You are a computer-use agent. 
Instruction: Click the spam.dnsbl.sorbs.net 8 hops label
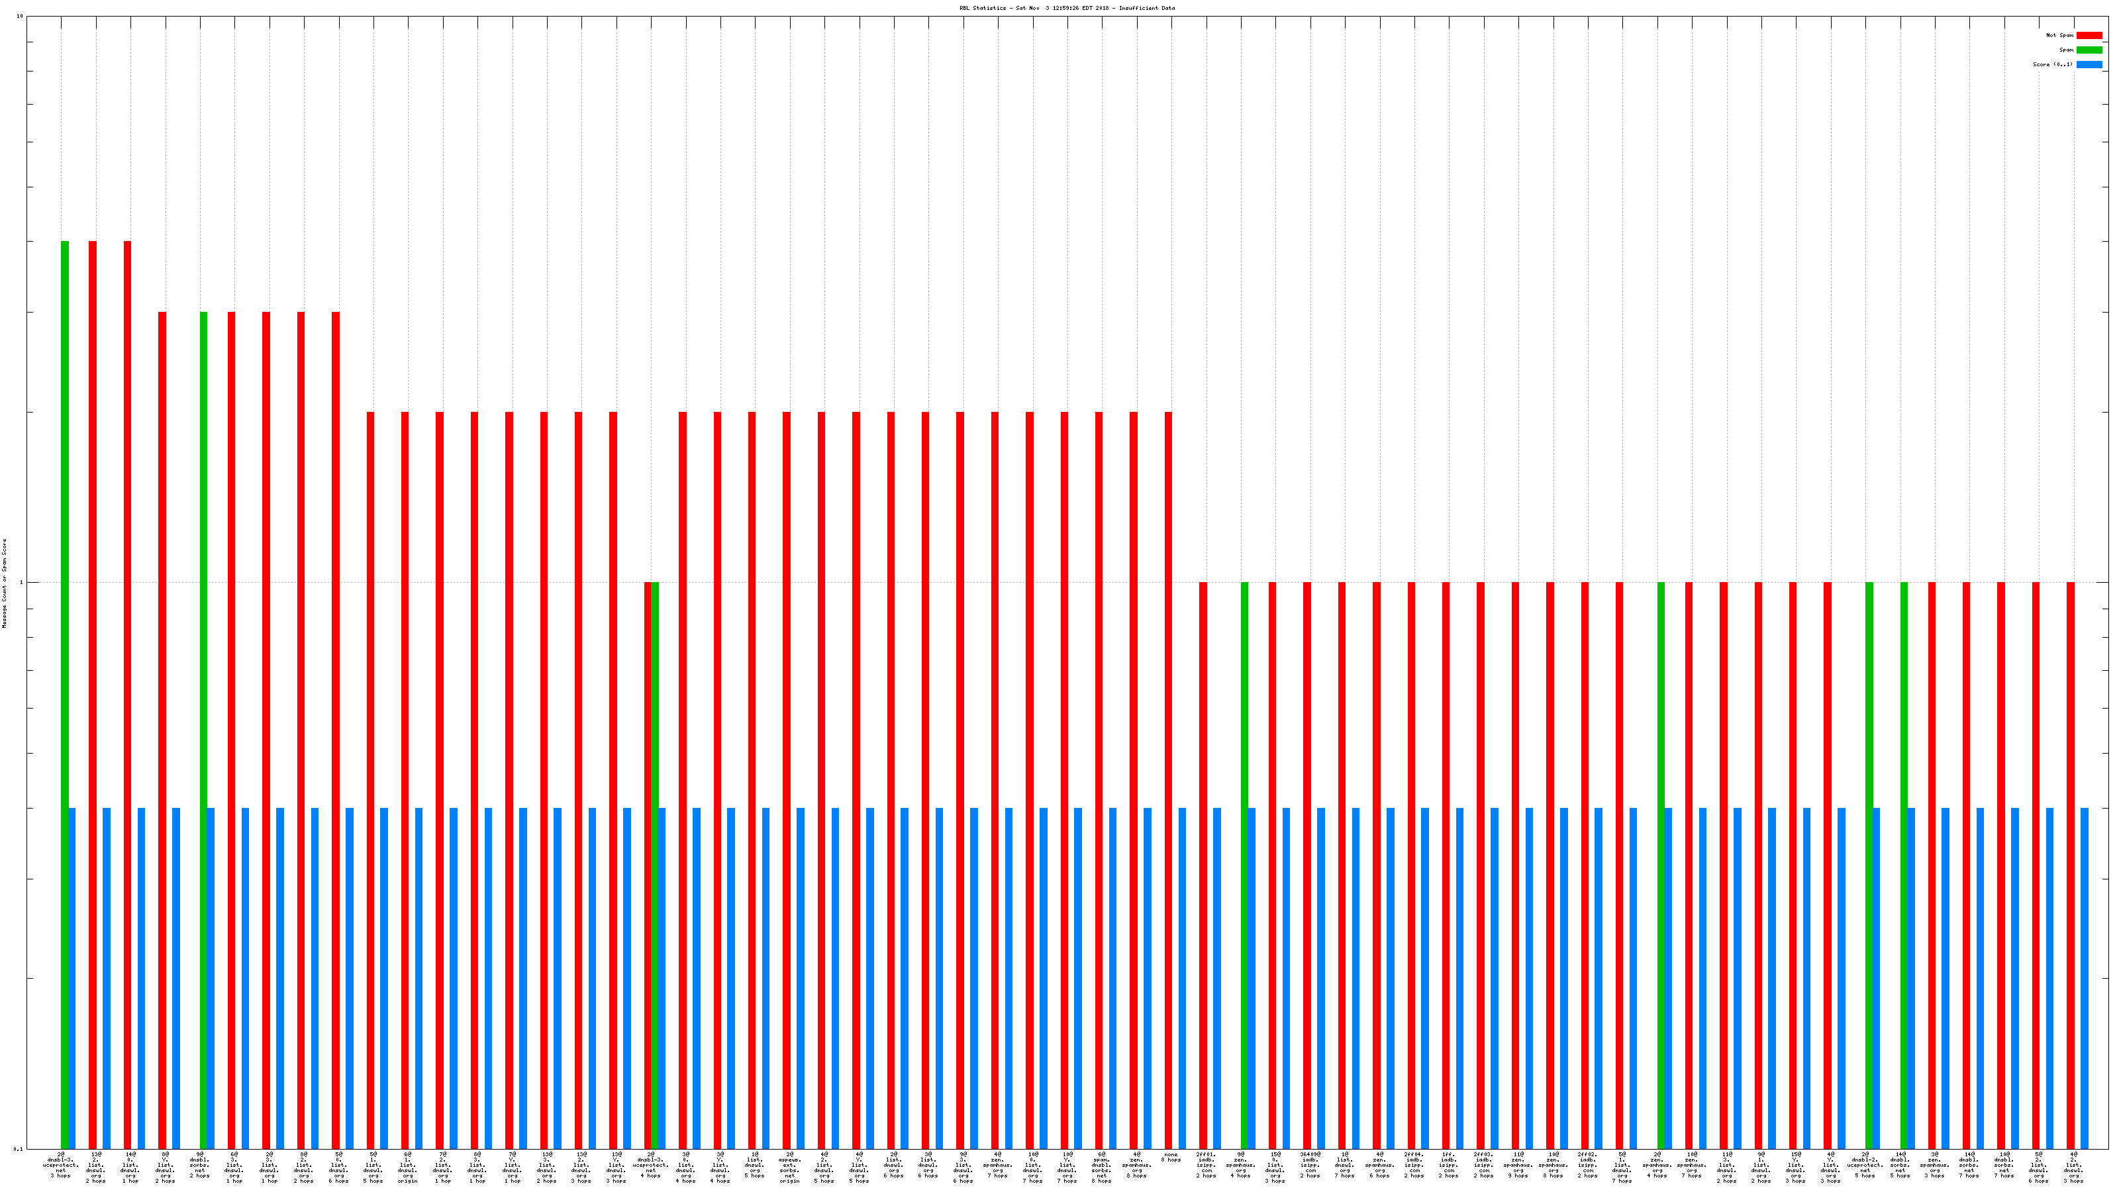[x=1101, y=1167]
